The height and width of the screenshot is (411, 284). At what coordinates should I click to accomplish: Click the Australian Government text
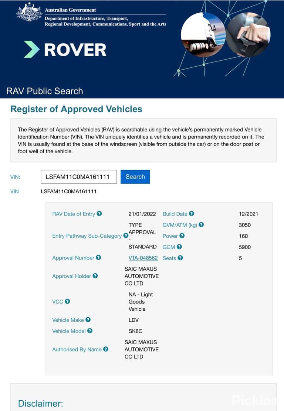[70, 10]
